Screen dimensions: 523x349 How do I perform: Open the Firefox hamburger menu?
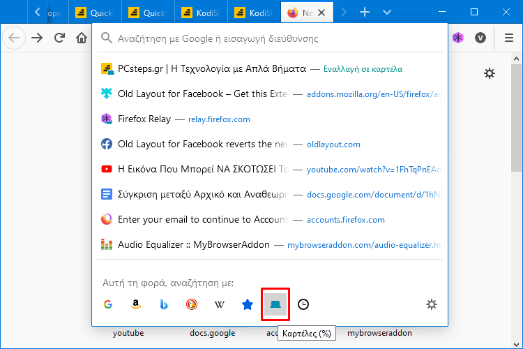[x=509, y=38]
